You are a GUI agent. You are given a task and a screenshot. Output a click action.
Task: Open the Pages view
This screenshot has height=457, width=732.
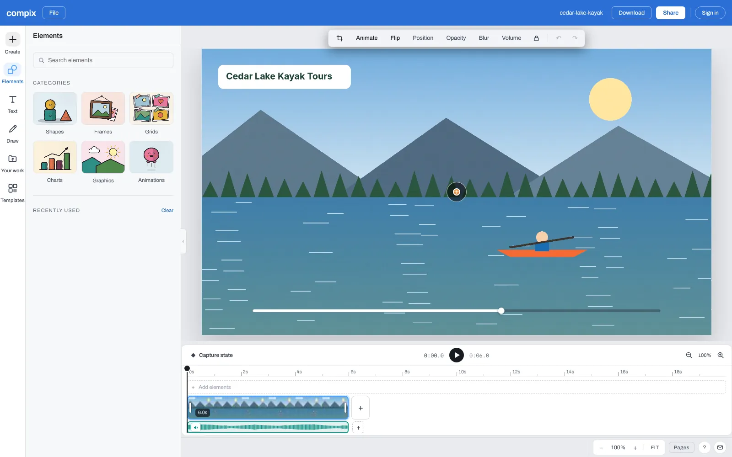681,447
